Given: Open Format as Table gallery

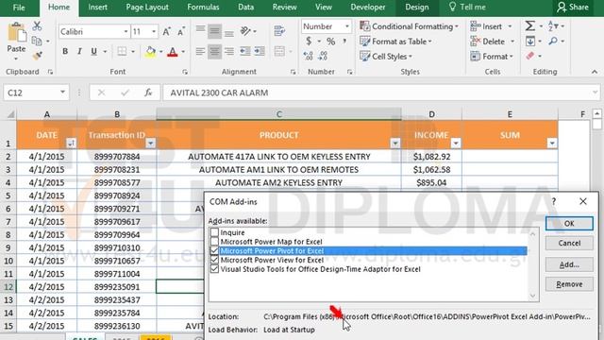Looking at the screenshot, I should (396, 42).
